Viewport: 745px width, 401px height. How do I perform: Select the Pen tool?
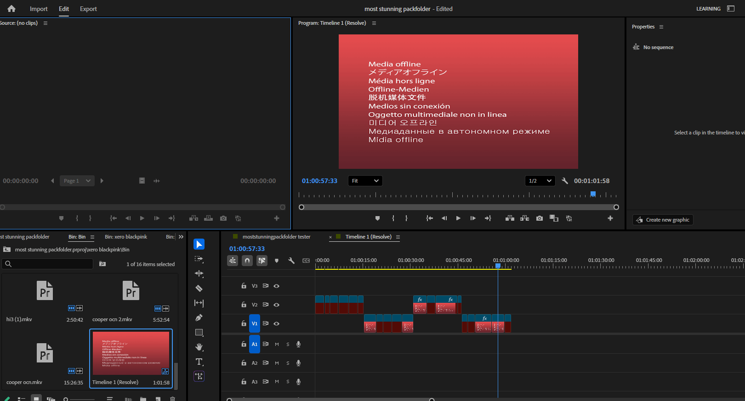199,317
